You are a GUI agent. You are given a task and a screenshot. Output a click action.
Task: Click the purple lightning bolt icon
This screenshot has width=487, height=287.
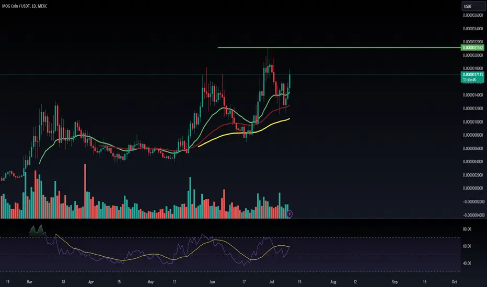[289, 214]
